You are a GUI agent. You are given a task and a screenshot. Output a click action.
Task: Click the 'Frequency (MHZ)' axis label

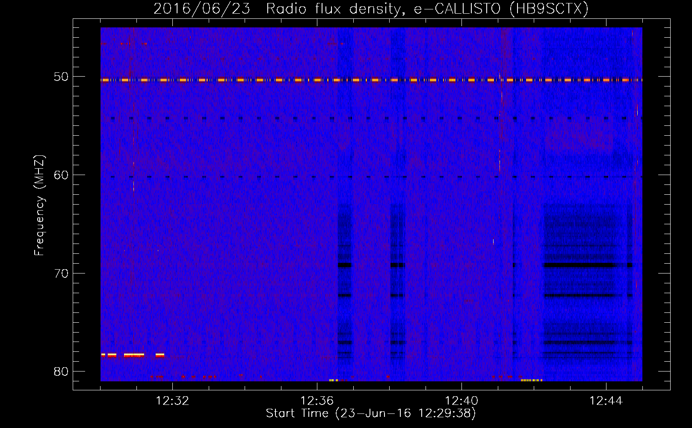[x=39, y=205]
